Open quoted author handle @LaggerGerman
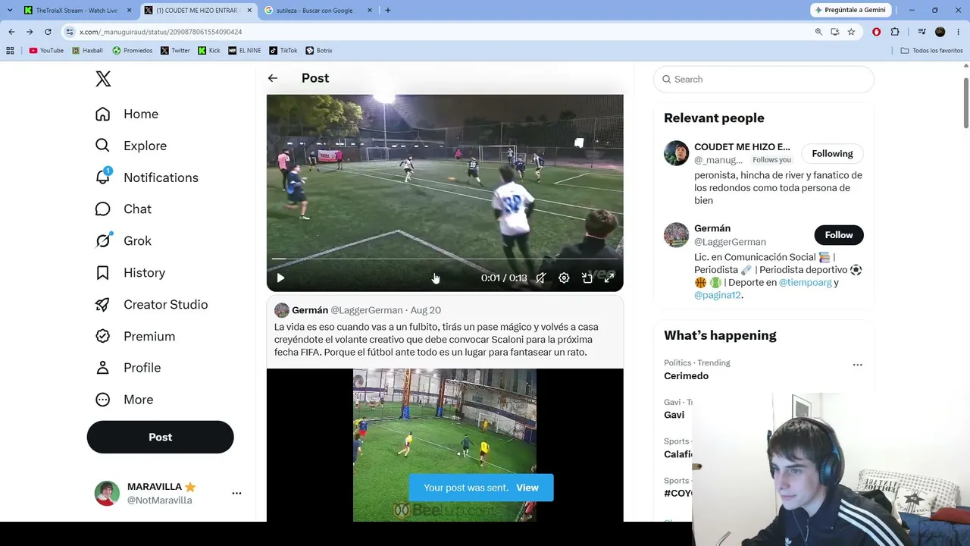 pos(367,310)
